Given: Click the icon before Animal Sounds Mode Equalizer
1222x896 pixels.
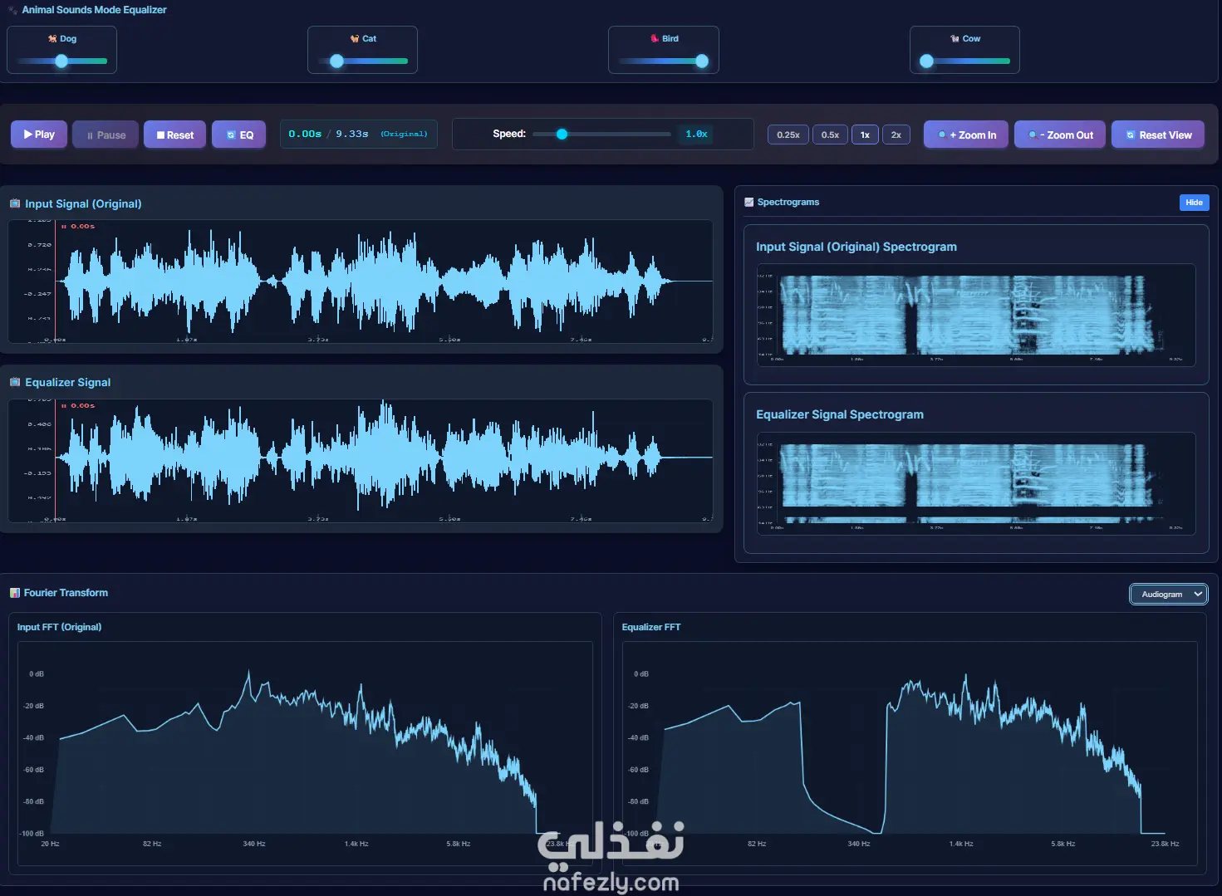Looking at the screenshot, I should pyautogui.click(x=12, y=10).
